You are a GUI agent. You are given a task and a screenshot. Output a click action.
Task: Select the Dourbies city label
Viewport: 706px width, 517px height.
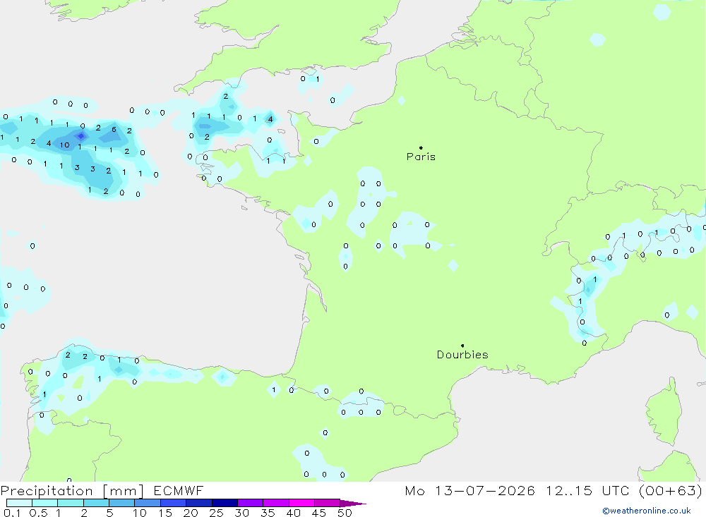(x=462, y=355)
